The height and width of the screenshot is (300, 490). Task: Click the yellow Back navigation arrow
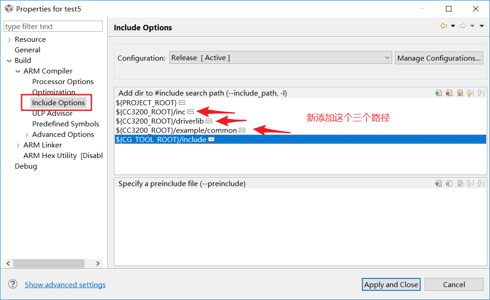[x=443, y=26]
